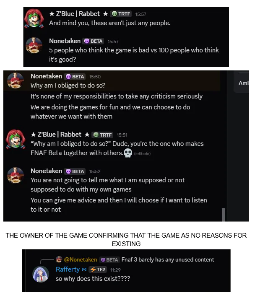Image resolution: width=255 pixels, height=298 pixels.
Task: Click Rafferty's avatar in the bottom message
Action: click(x=41, y=274)
